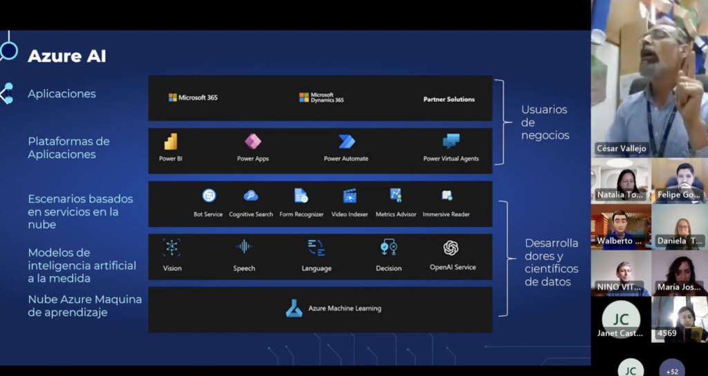Click Desarrolladores y científicos de datos label
The image size is (708, 376).
point(551,263)
